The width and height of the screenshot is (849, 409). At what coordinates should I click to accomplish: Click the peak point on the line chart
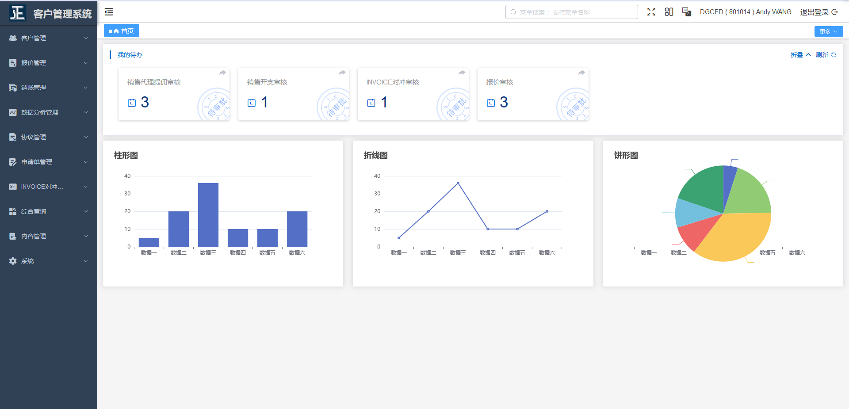click(458, 183)
